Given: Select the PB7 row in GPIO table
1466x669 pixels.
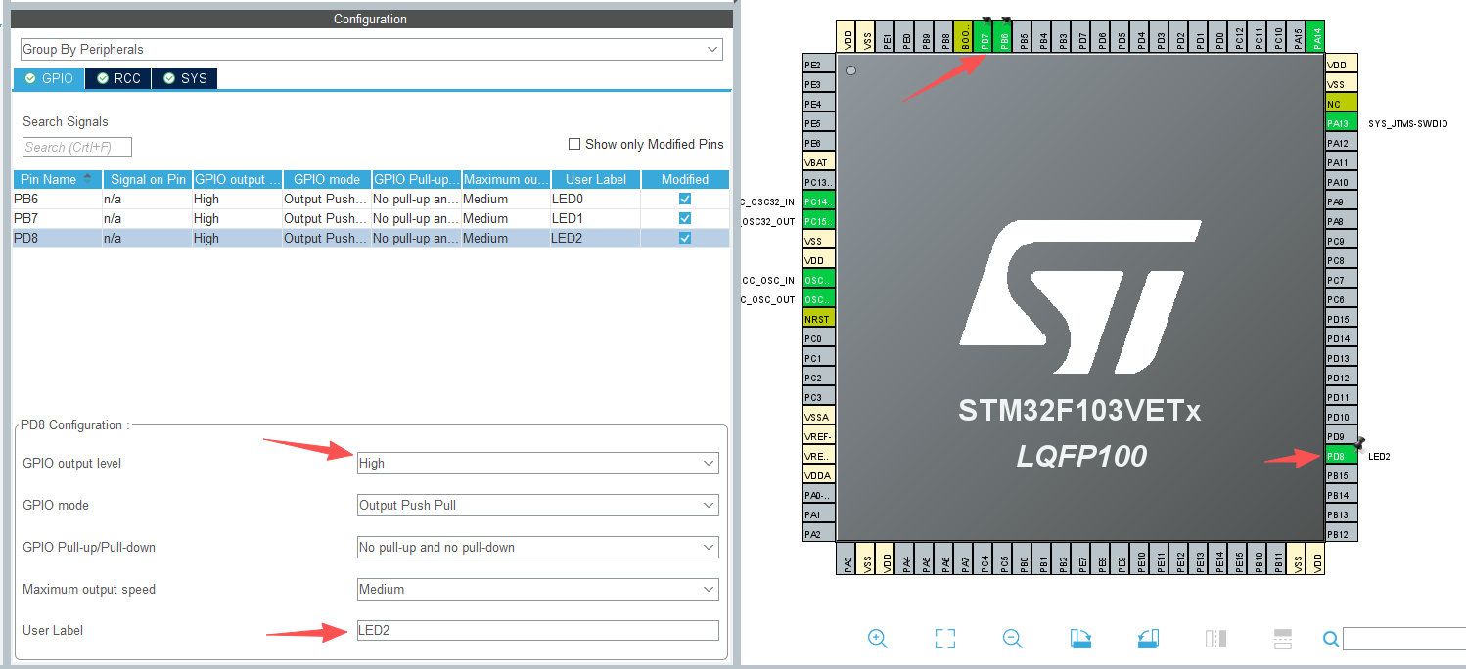Looking at the screenshot, I should (x=371, y=218).
